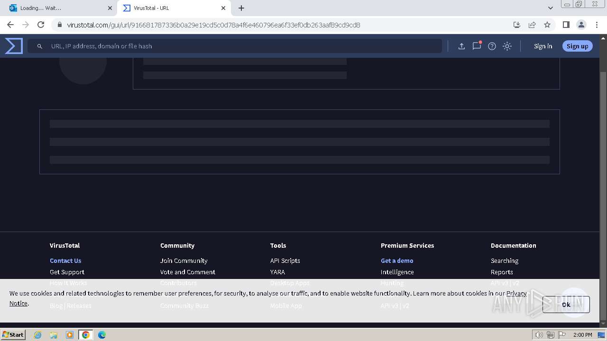Click the 'Community' footer heading
Screen dimensions: 607x341
click(x=177, y=245)
